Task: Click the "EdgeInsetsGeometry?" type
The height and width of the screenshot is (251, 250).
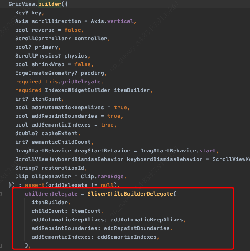Action: click(x=46, y=73)
